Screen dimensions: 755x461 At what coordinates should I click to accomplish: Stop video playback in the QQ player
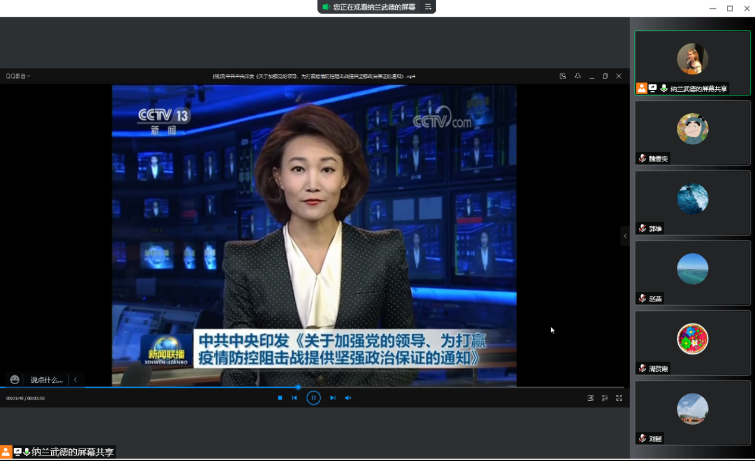[280, 398]
